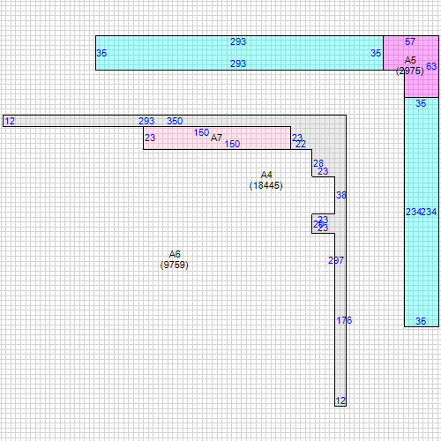441x441 pixels.
Task: Select the 57 dimension label
Action: [410, 41]
